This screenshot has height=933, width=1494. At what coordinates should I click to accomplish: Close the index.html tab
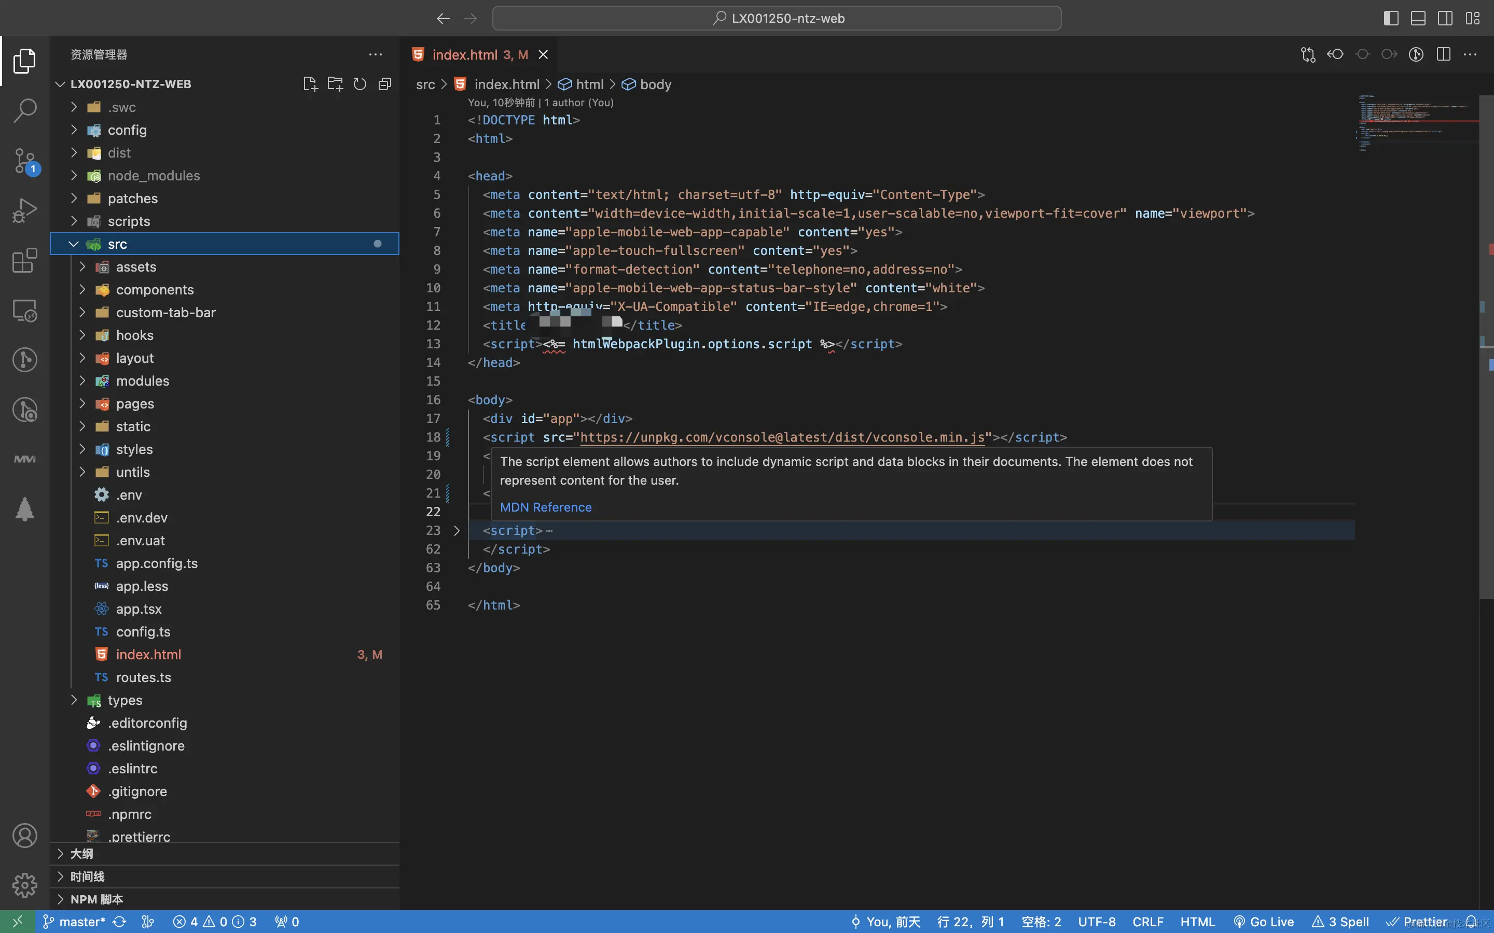point(543,54)
